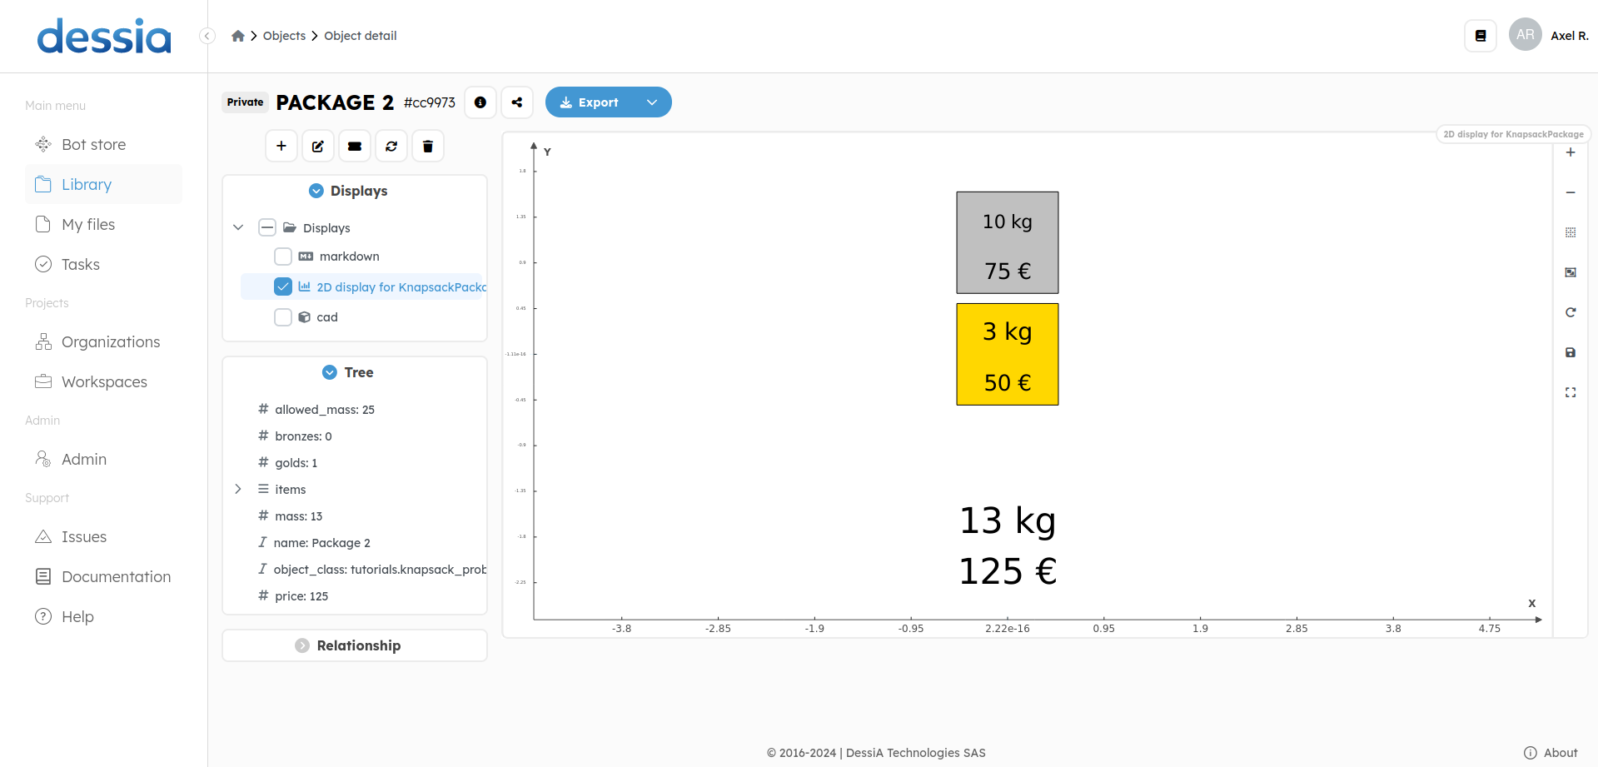Click the Private badge

pos(245,102)
